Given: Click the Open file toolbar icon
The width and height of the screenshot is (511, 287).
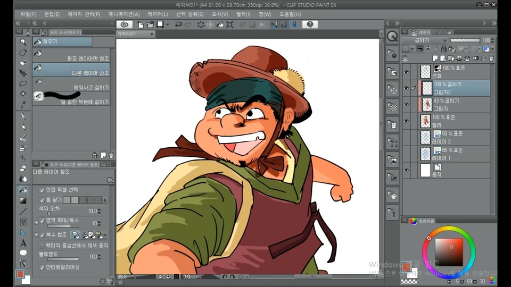Looking at the screenshot, I should point(150,24).
